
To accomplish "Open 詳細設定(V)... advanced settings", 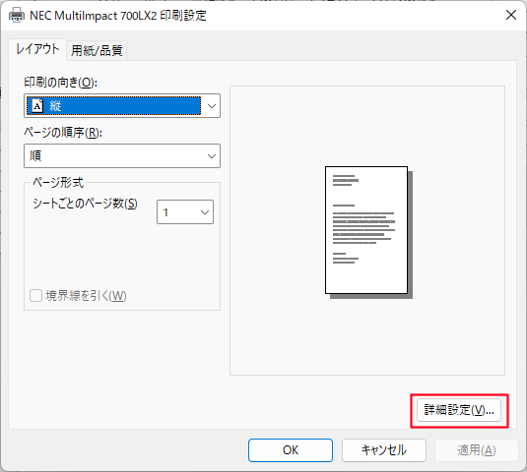I will point(459,410).
